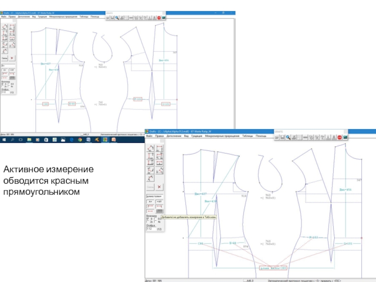This screenshot has width=376, height=282.
Task: Open the Файл menu in the front Grafis window
Action: coord(149,136)
